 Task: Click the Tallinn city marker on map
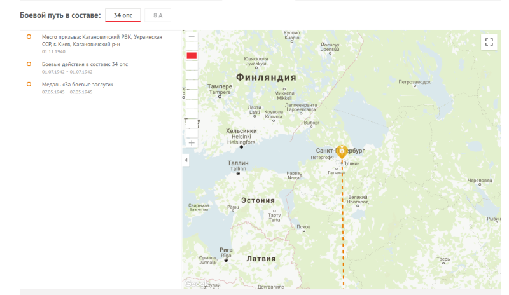(x=238, y=173)
